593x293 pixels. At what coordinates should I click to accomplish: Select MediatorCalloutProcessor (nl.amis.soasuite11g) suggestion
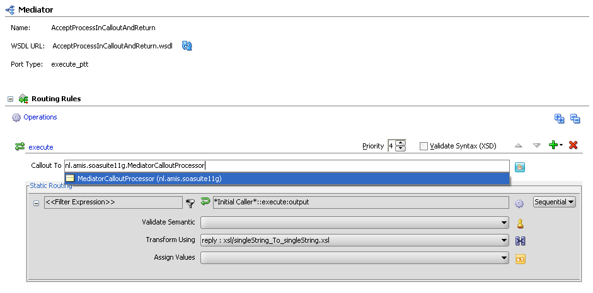(287, 179)
